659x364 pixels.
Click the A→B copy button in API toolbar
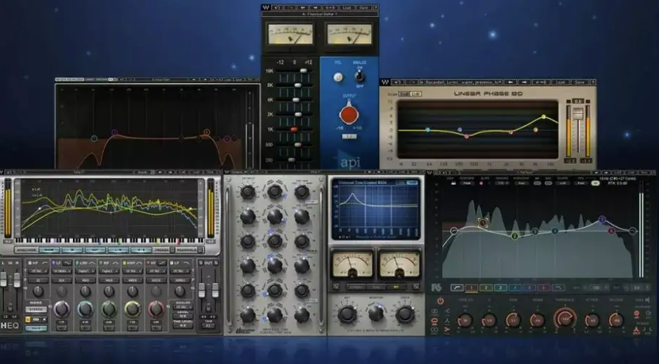(x=329, y=7)
